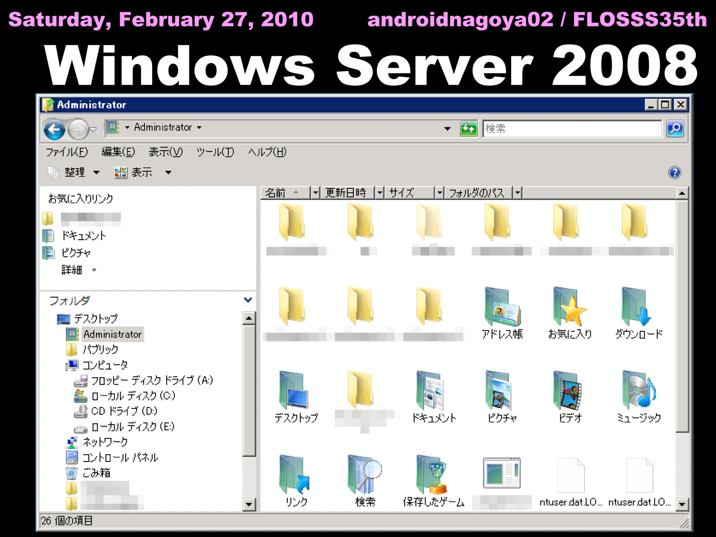Select the アドレス帳 contacts folder icon
Screen dimensions: 716x537
(502, 313)
